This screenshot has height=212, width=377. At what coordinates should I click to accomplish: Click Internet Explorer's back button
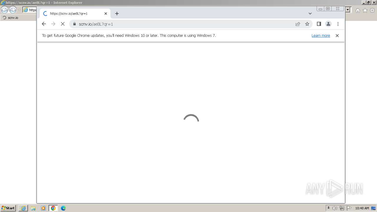click(x=5, y=10)
